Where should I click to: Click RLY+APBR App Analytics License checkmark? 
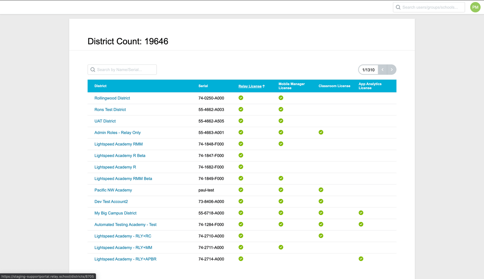(361, 259)
